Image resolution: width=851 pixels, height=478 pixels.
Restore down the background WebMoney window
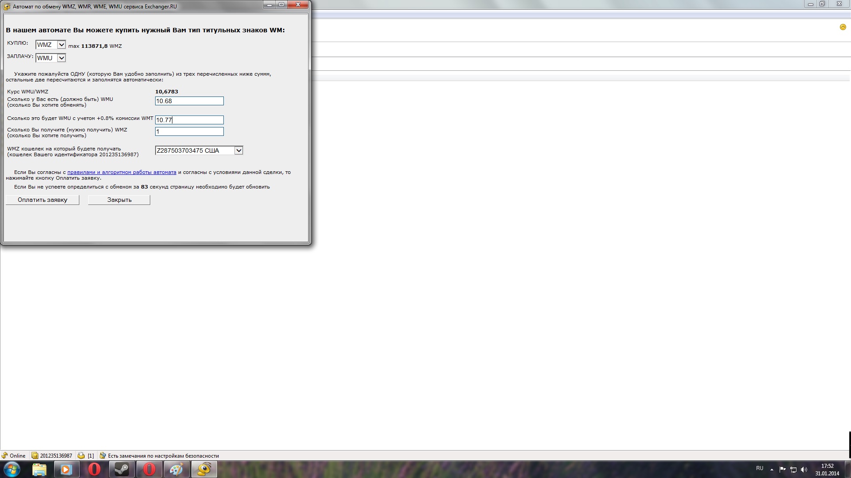tap(822, 4)
